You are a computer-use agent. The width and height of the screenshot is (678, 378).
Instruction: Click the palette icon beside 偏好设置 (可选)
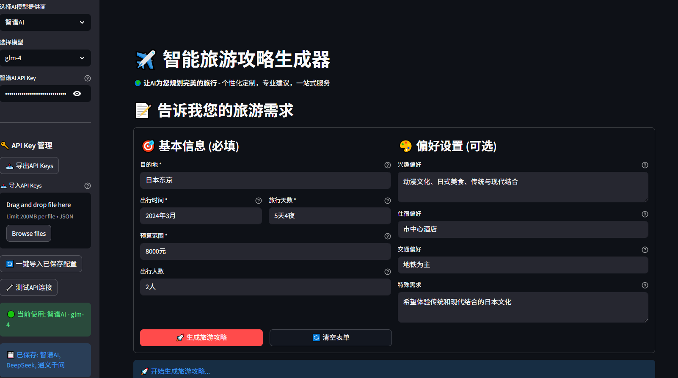[405, 146]
